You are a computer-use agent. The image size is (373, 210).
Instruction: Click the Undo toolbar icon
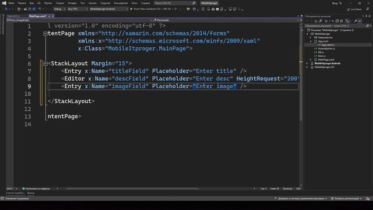pyautogui.click(x=40, y=9)
